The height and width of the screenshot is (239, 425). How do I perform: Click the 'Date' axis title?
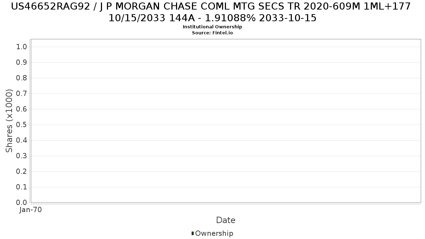226,220
